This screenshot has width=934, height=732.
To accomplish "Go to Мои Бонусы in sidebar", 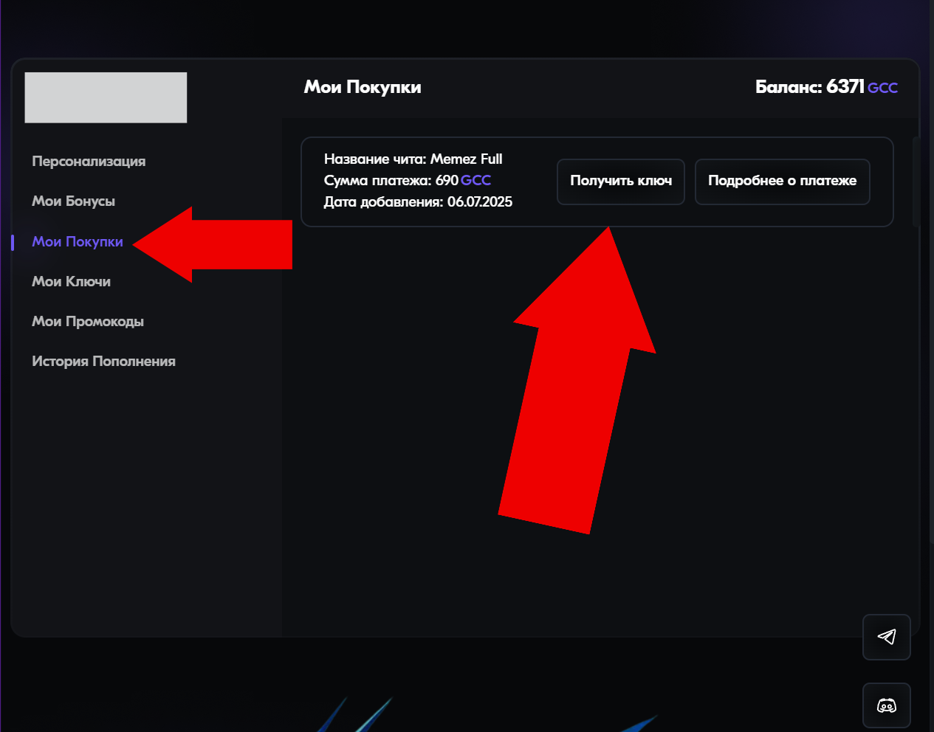I will coord(73,201).
